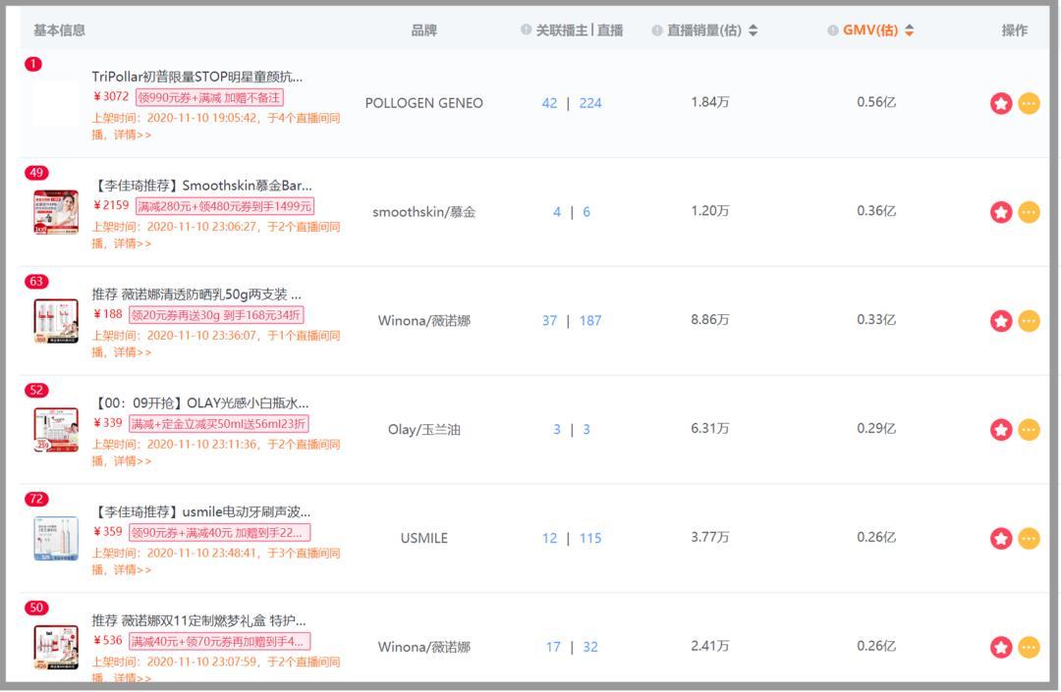Viewport: 1061px width, 692px height.
Task: Open 薇诺娜双11定制礼盒 thumbnail
Action: (x=56, y=648)
